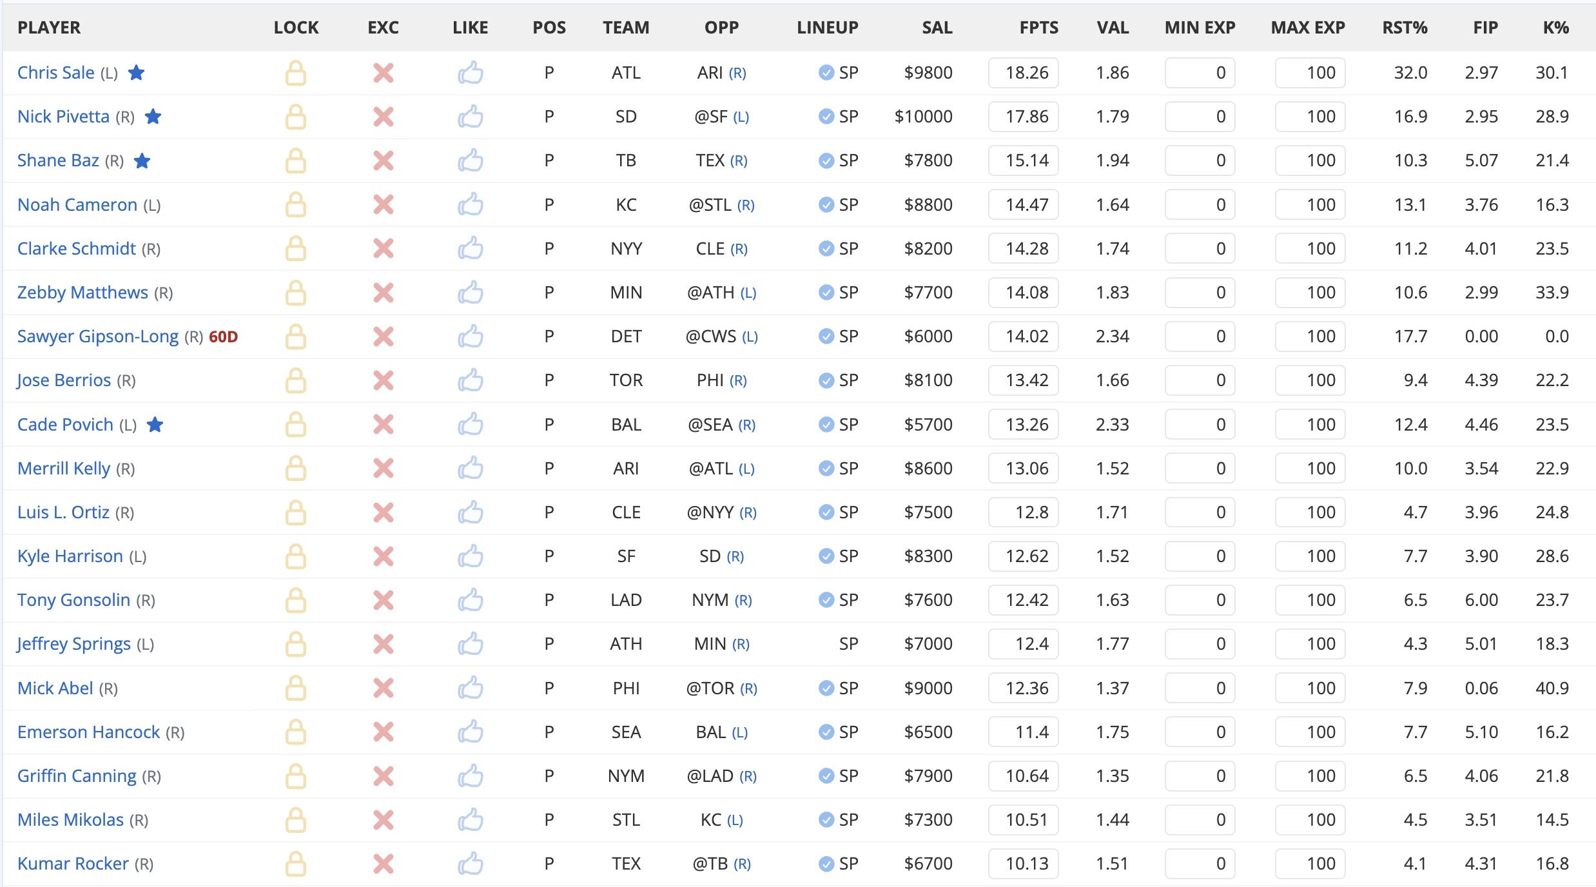
Task: Click Mick Abel K% value 40.9
Action: [1552, 688]
